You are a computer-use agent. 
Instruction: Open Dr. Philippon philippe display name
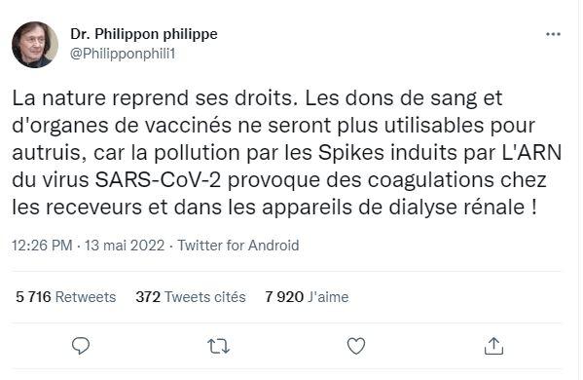144,34
